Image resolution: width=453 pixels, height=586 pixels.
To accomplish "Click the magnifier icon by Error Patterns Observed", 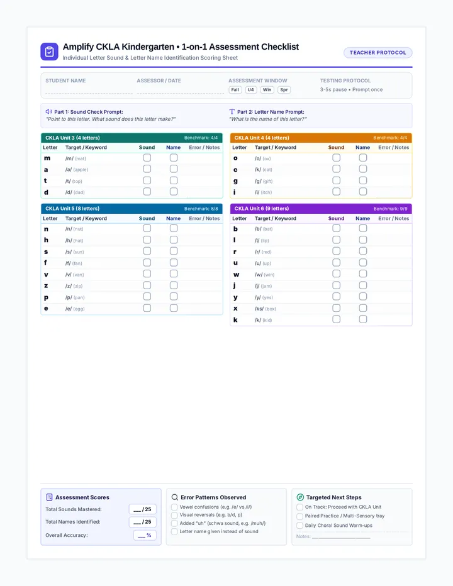I will click(x=175, y=497).
